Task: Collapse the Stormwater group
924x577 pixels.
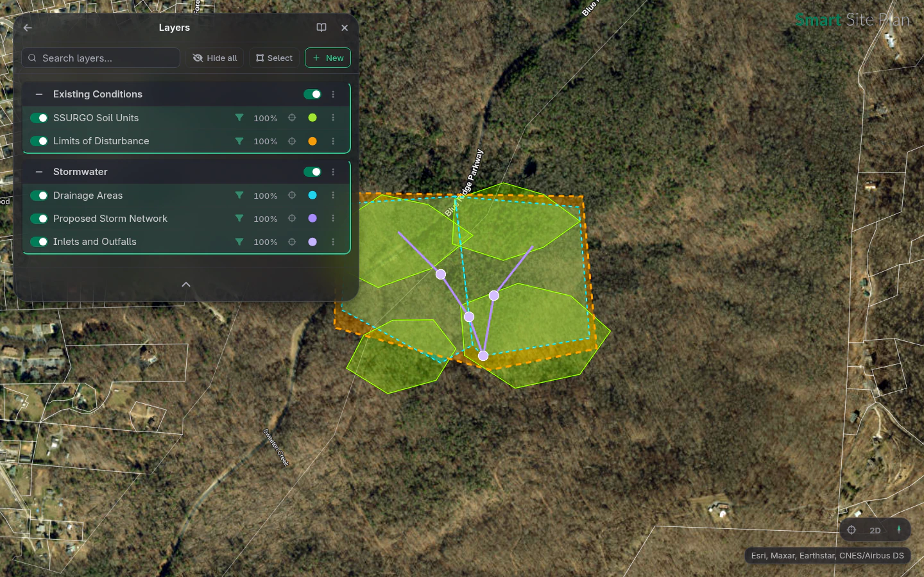Action: (39, 172)
